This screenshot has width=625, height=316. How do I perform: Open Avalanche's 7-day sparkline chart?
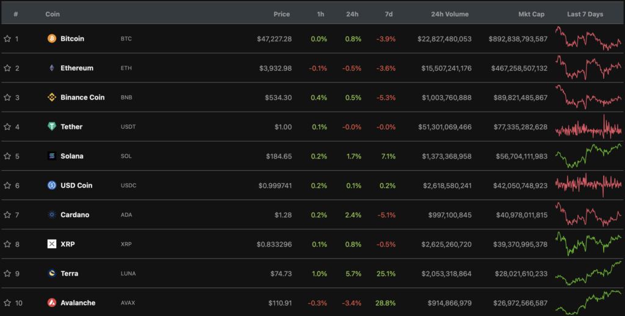pos(588,301)
